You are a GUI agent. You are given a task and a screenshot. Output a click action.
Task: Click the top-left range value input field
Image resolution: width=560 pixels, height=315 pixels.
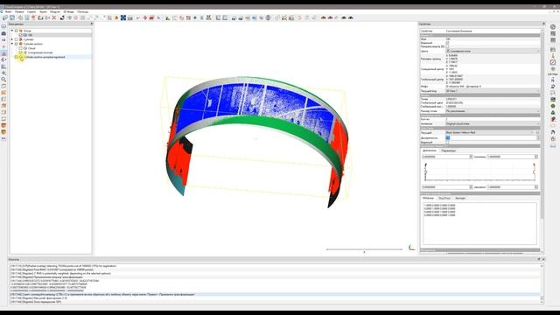coord(447,157)
